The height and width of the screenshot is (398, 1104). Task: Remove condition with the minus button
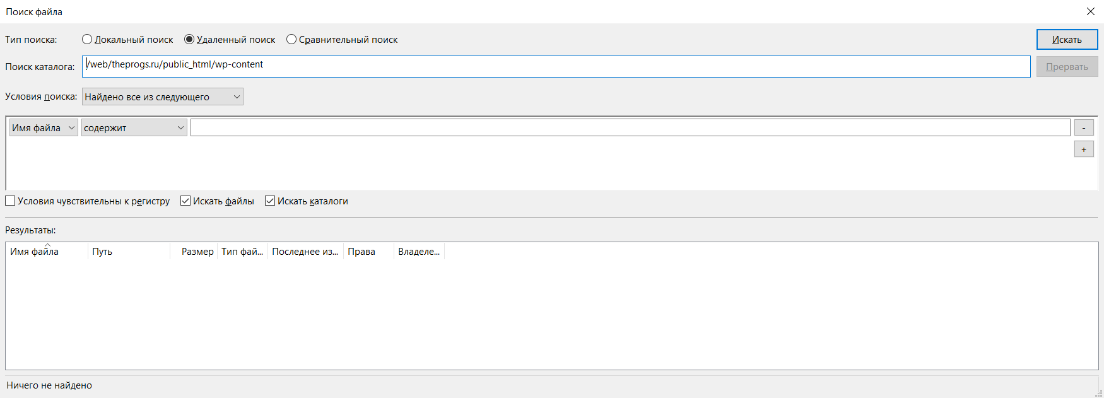coord(1083,127)
